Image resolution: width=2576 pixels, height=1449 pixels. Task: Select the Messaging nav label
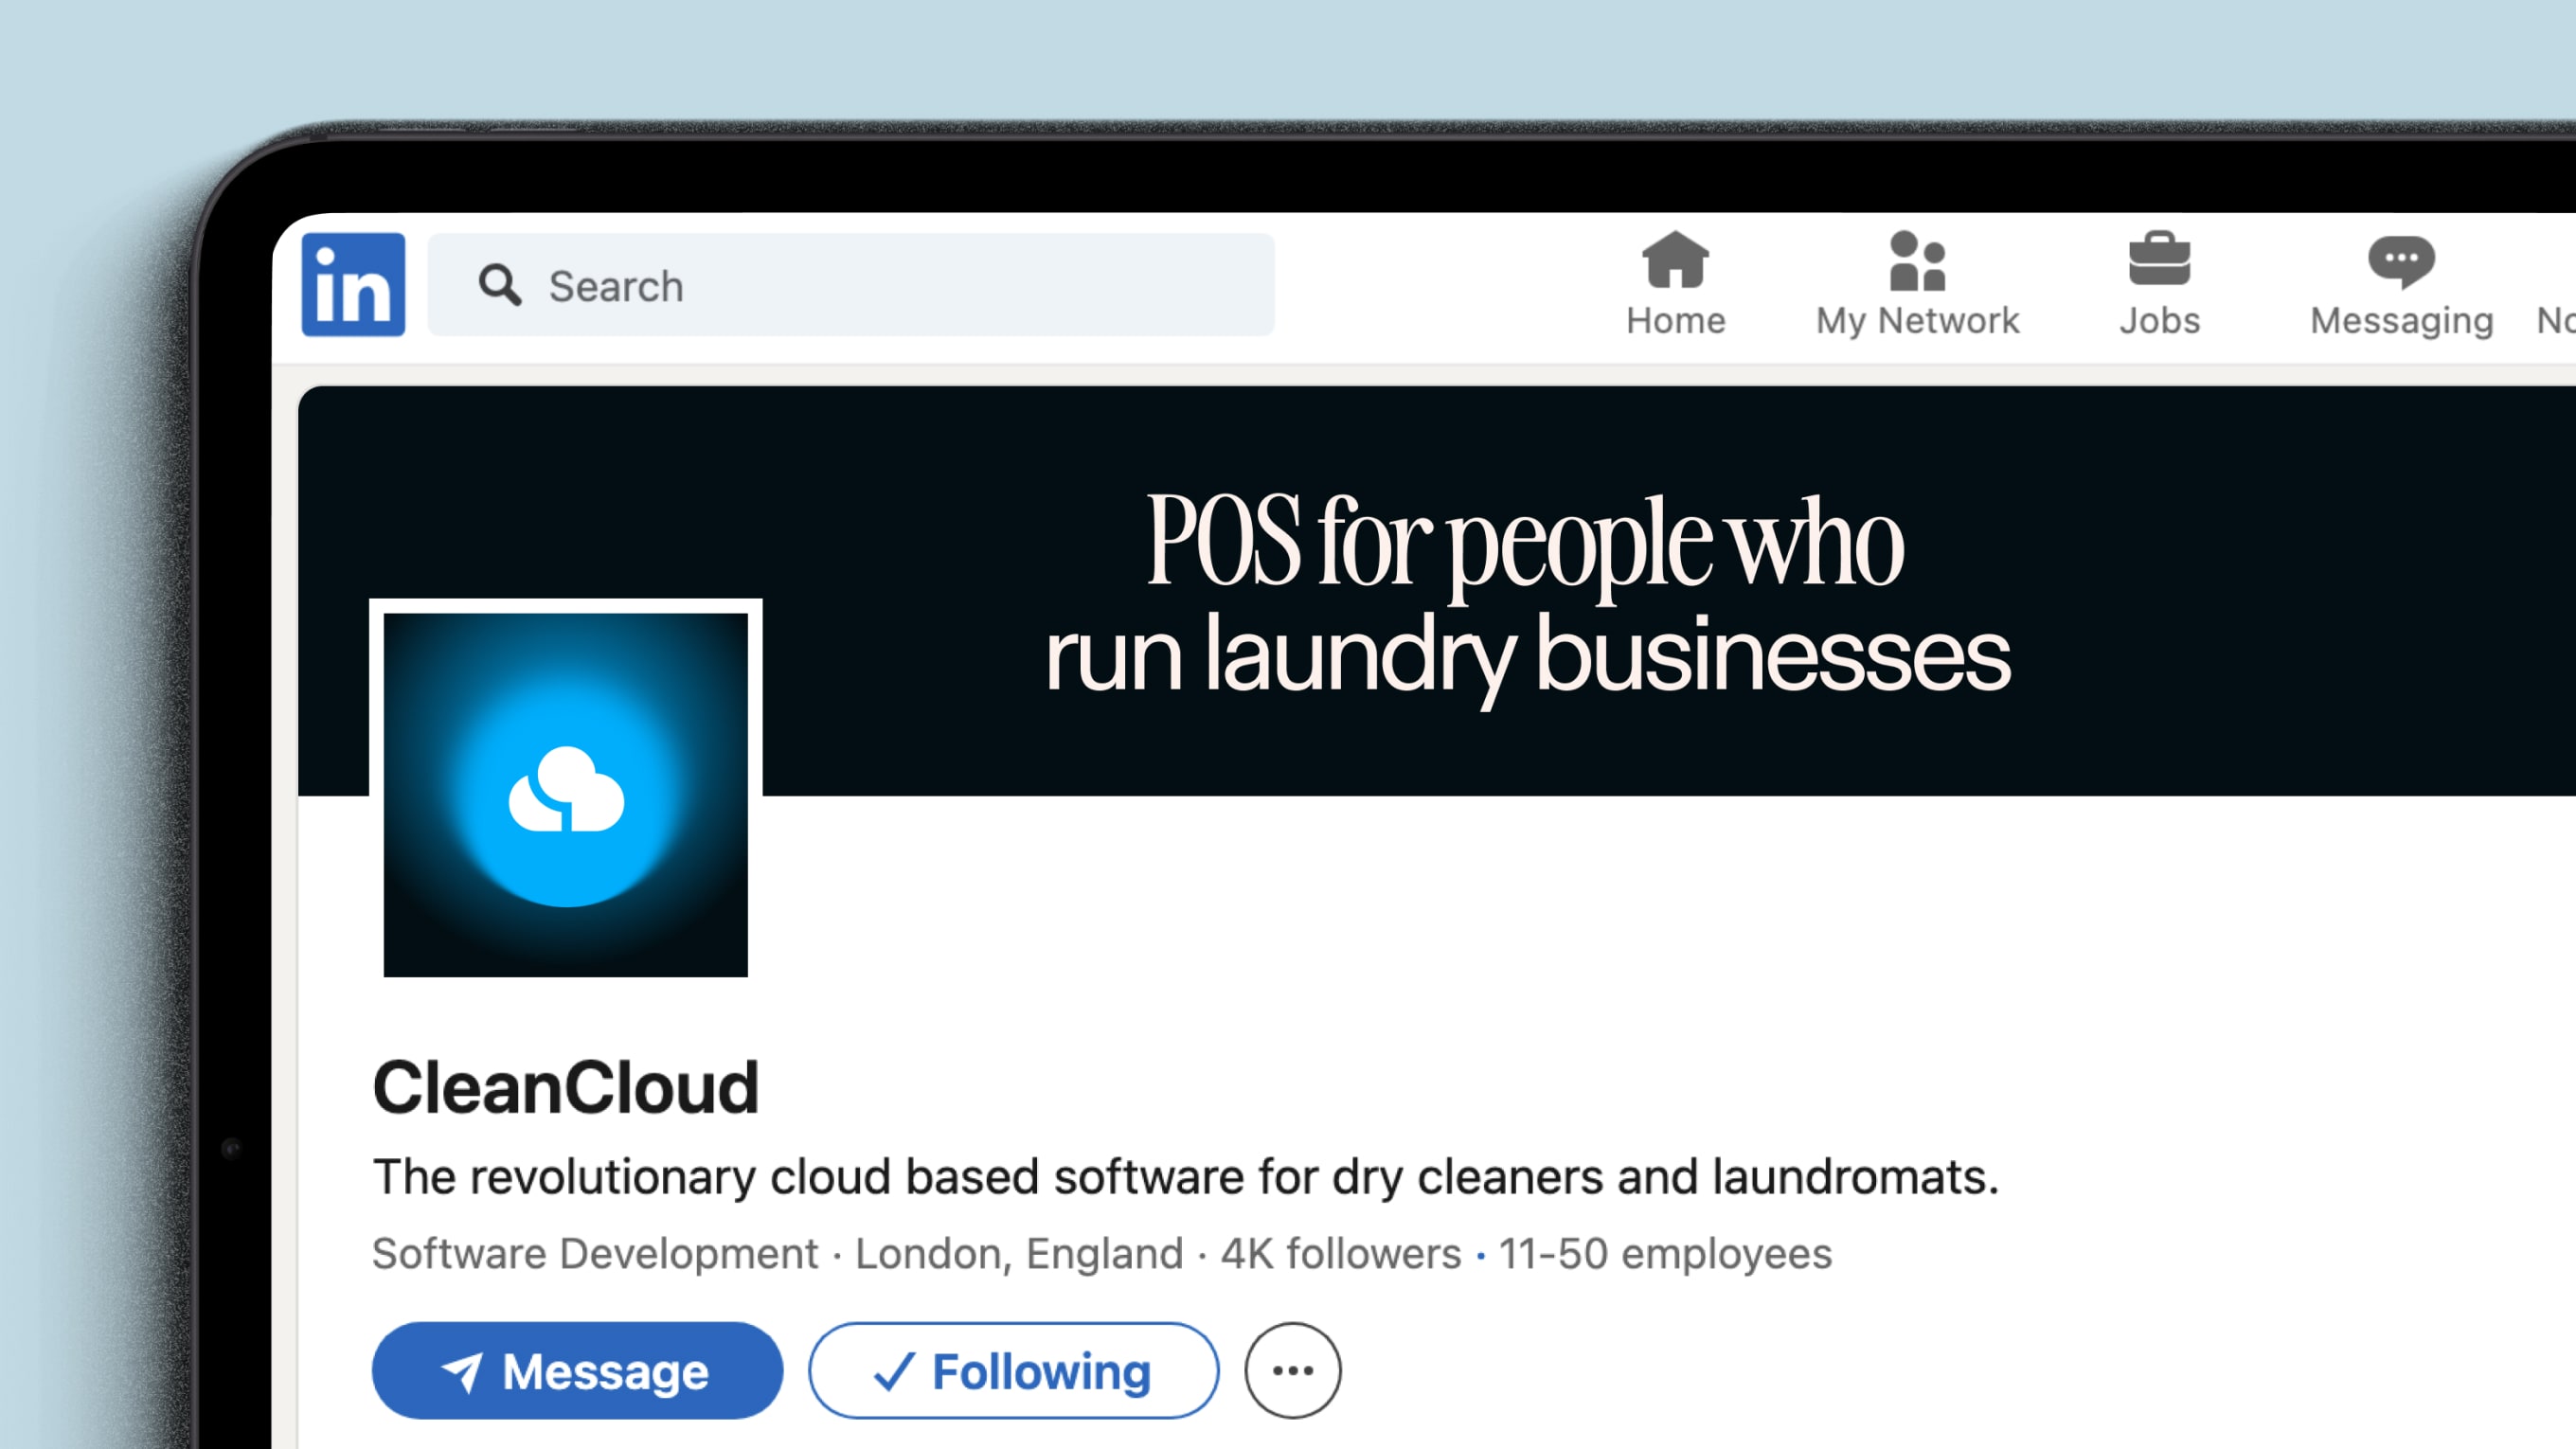click(2400, 321)
